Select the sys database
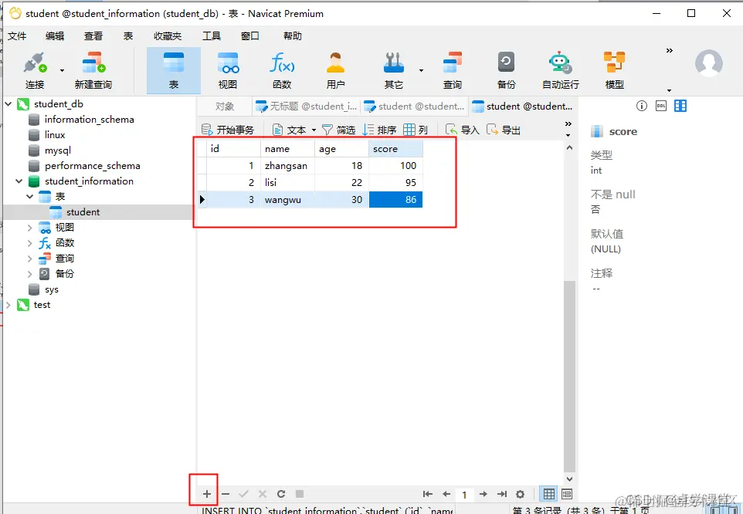The height and width of the screenshot is (514, 743). tap(52, 289)
